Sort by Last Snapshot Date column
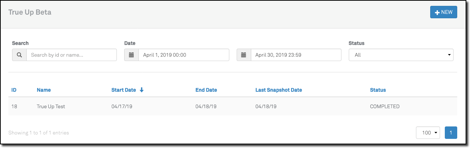The width and height of the screenshot is (470, 148). click(x=279, y=90)
